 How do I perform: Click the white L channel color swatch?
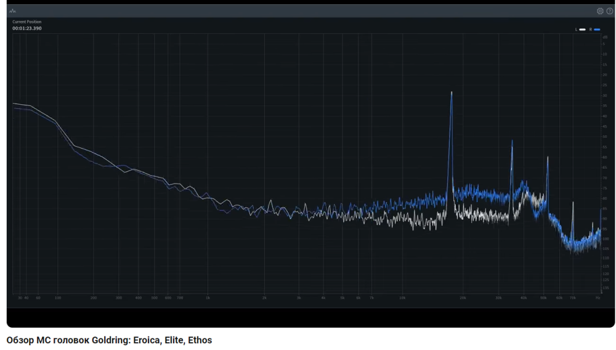(x=583, y=30)
